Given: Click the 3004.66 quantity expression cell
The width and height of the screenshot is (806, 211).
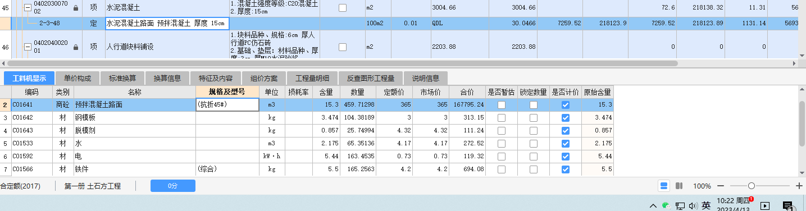Looking at the screenshot, I should [459, 8].
